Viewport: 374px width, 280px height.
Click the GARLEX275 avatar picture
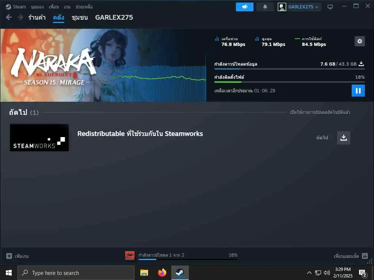click(282, 7)
